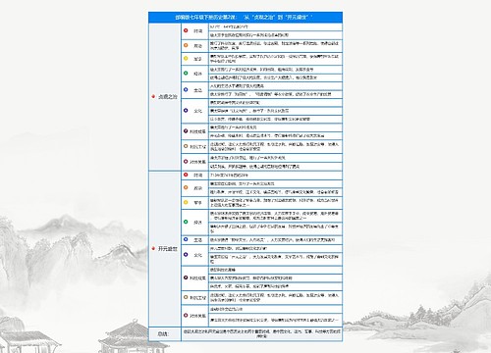491x353 pixels.
Task: Click the red circle icon in 贞观之治 section
Action: click(x=186, y=30)
